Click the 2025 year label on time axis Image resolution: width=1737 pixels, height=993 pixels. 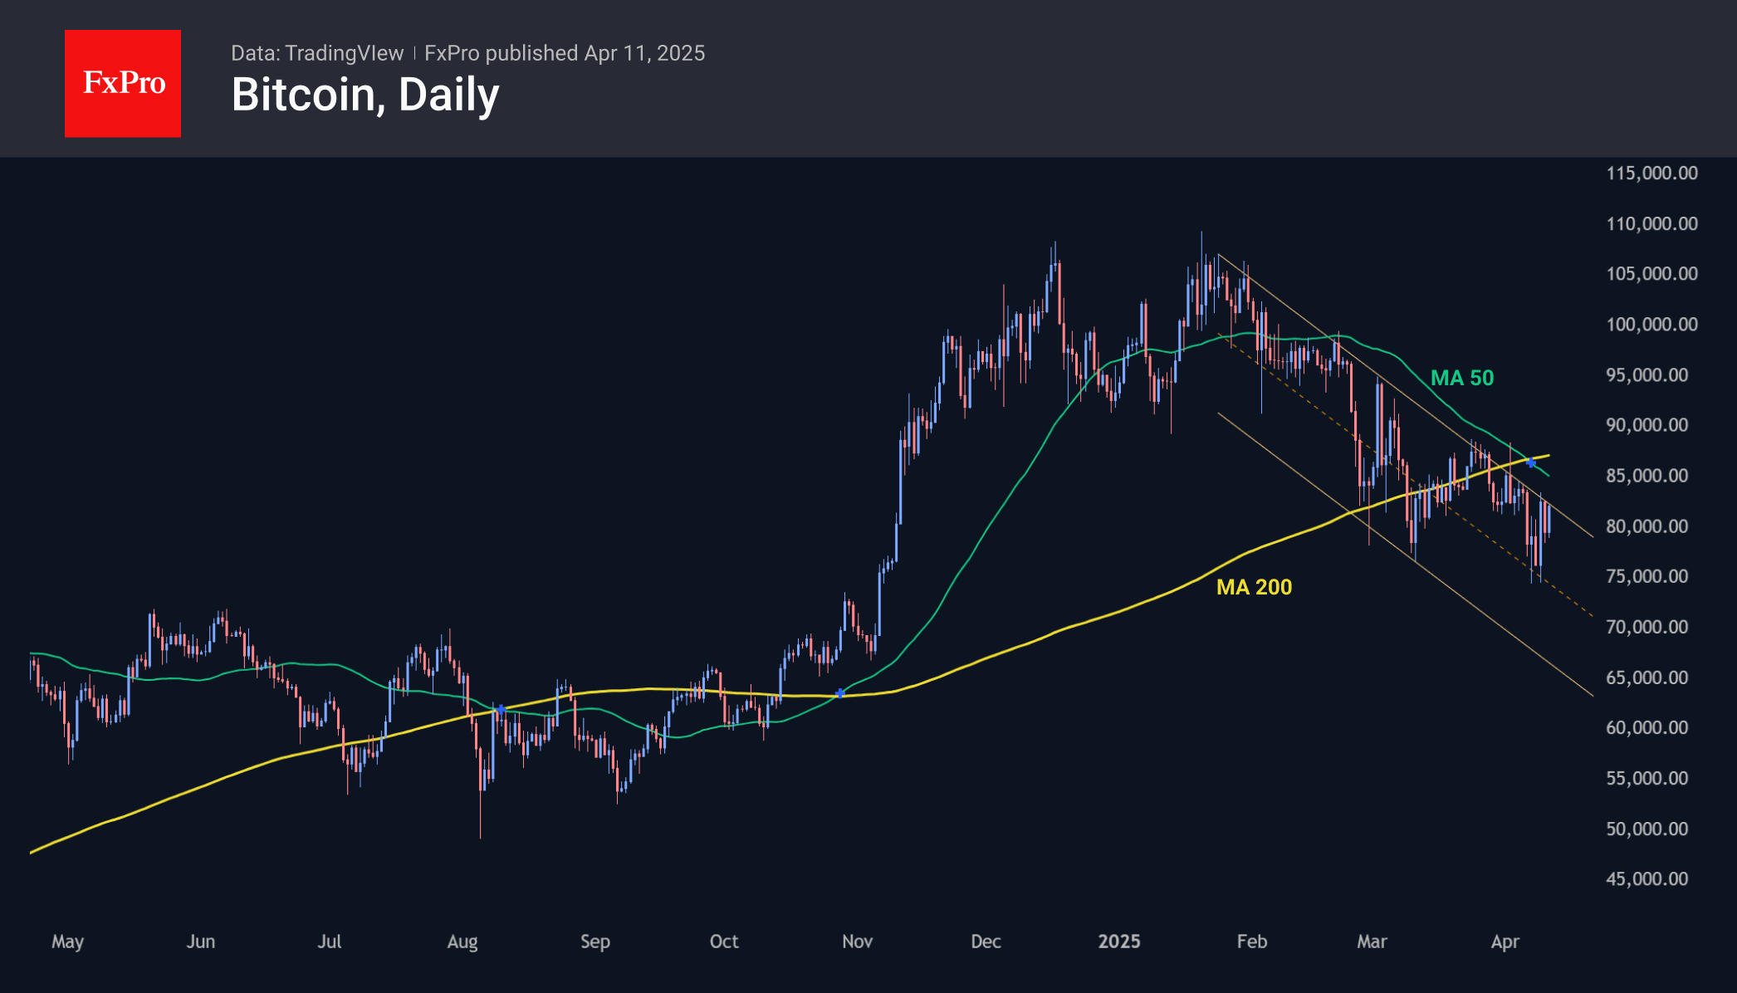(x=1118, y=942)
